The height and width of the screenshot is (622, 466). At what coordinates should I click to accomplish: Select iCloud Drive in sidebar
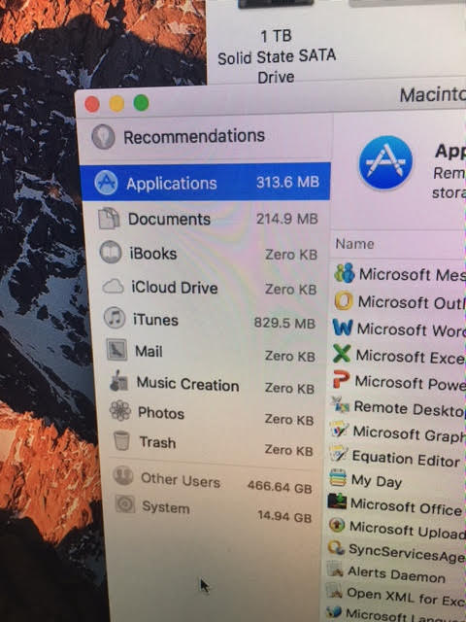pos(209,288)
